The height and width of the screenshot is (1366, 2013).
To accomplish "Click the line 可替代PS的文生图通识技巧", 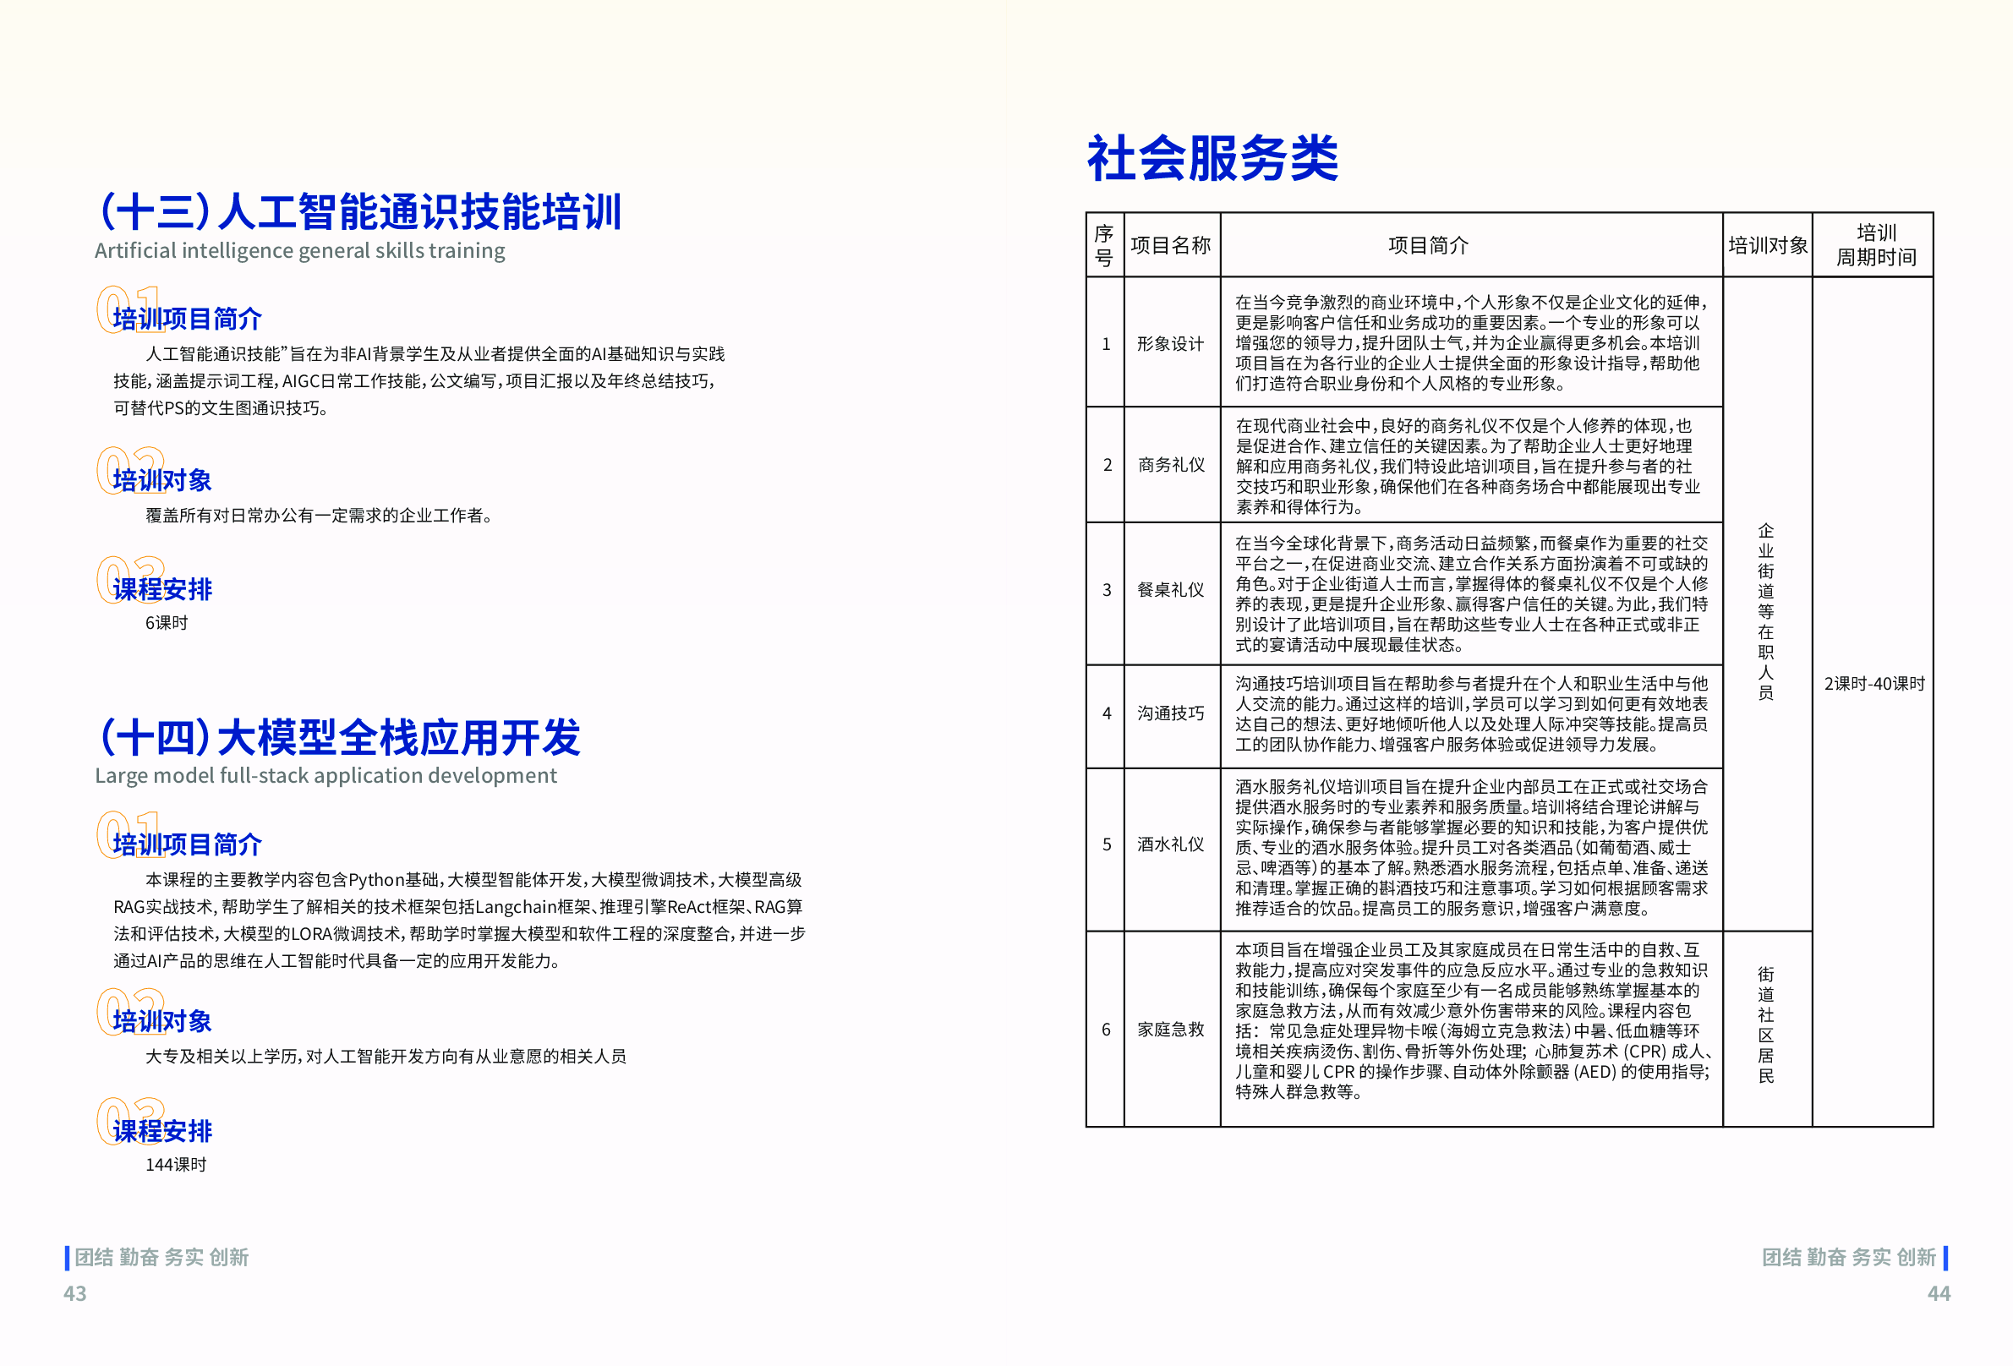I will (x=222, y=408).
